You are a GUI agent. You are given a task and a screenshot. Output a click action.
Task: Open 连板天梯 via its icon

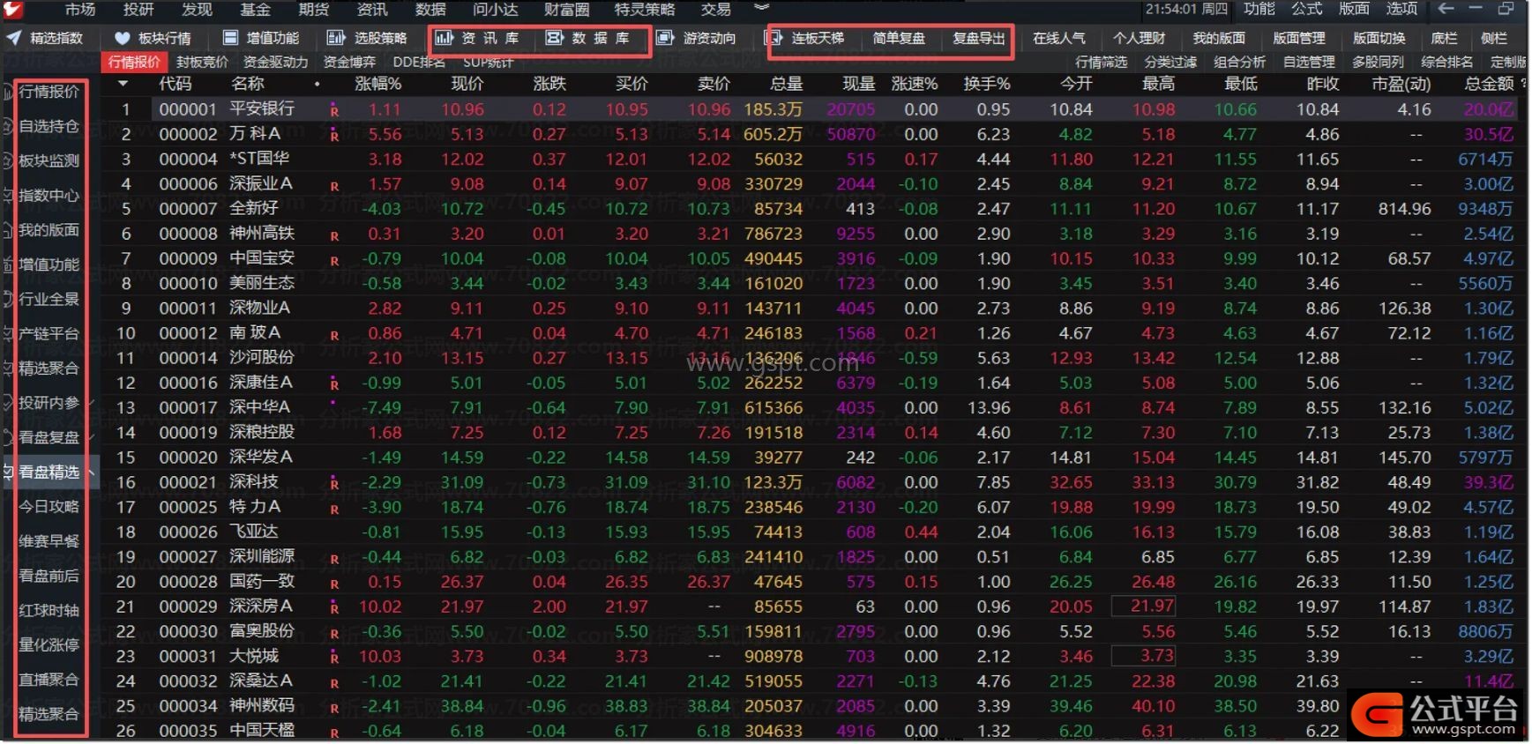coord(774,38)
